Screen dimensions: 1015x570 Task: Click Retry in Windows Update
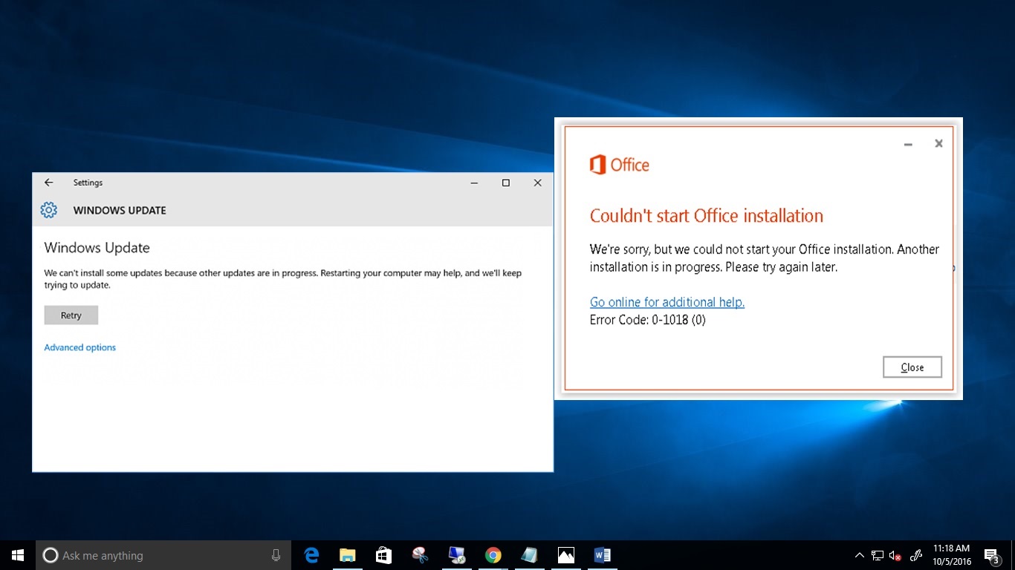coord(71,315)
